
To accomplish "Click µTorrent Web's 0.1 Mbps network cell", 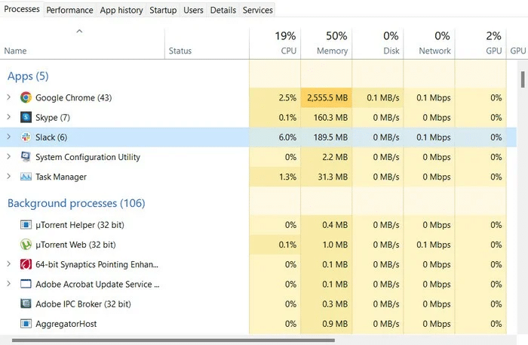I will tap(429, 245).
